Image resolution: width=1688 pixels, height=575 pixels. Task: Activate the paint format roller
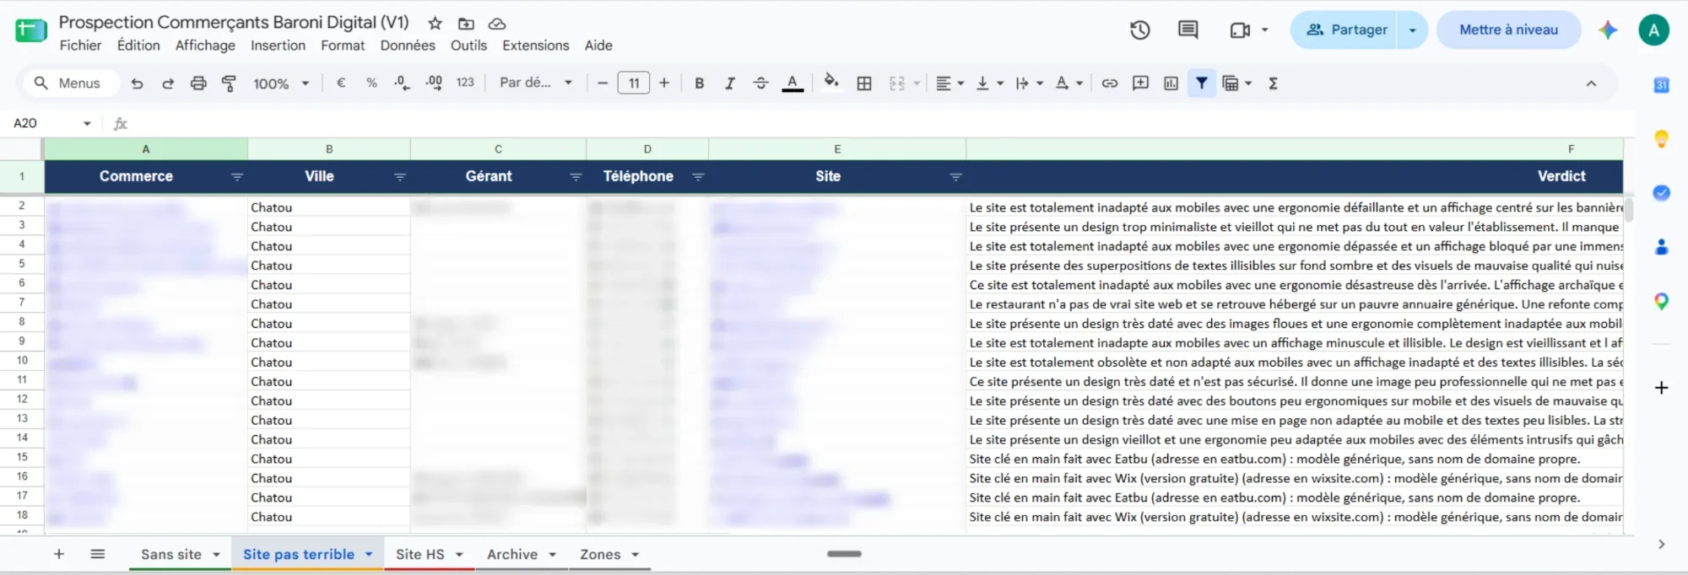click(x=229, y=83)
